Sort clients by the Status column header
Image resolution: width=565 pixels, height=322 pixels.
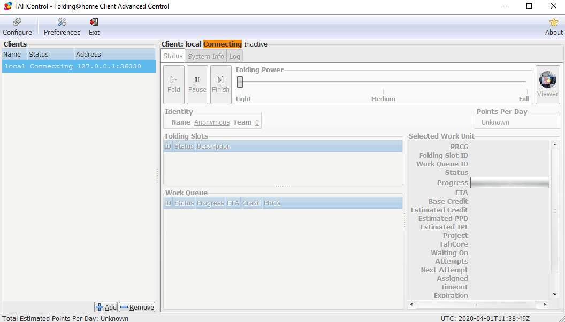pyautogui.click(x=51, y=55)
